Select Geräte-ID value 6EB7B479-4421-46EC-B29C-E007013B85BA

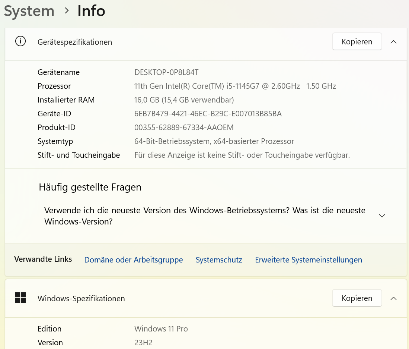208,114
